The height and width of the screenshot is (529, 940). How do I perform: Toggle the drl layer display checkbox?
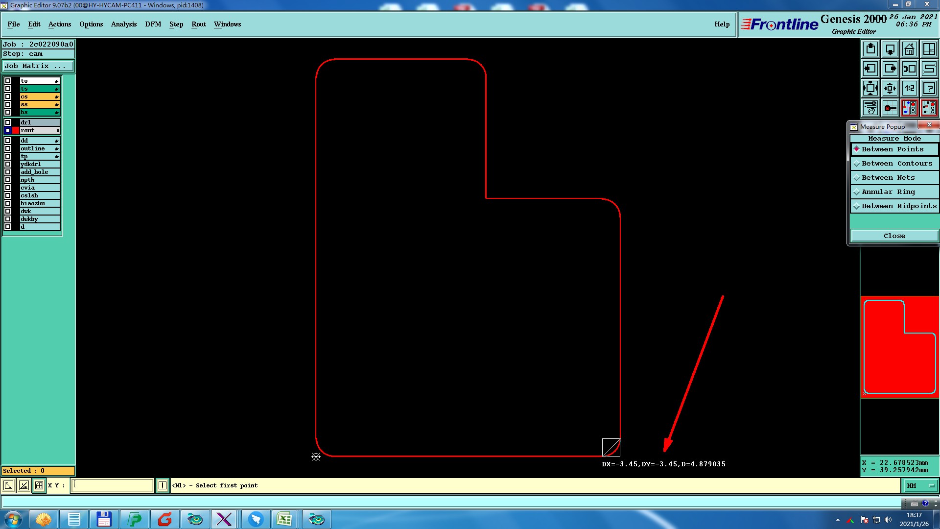8,122
